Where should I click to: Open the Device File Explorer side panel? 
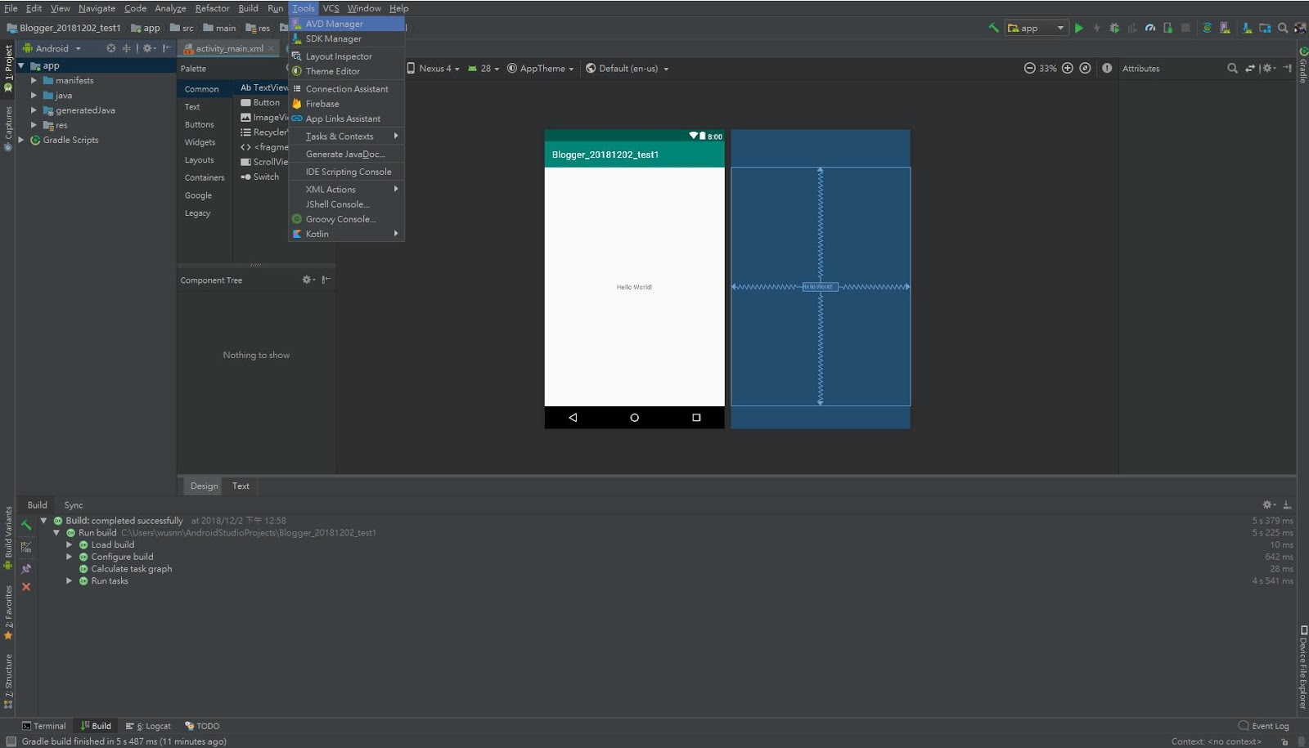[1302, 667]
